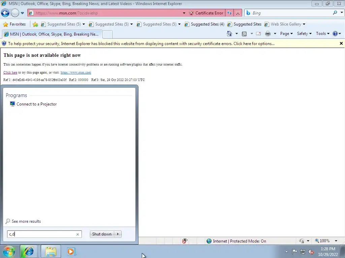Open the Certificate Error warning
345x258 pixels.
click(206, 13)
